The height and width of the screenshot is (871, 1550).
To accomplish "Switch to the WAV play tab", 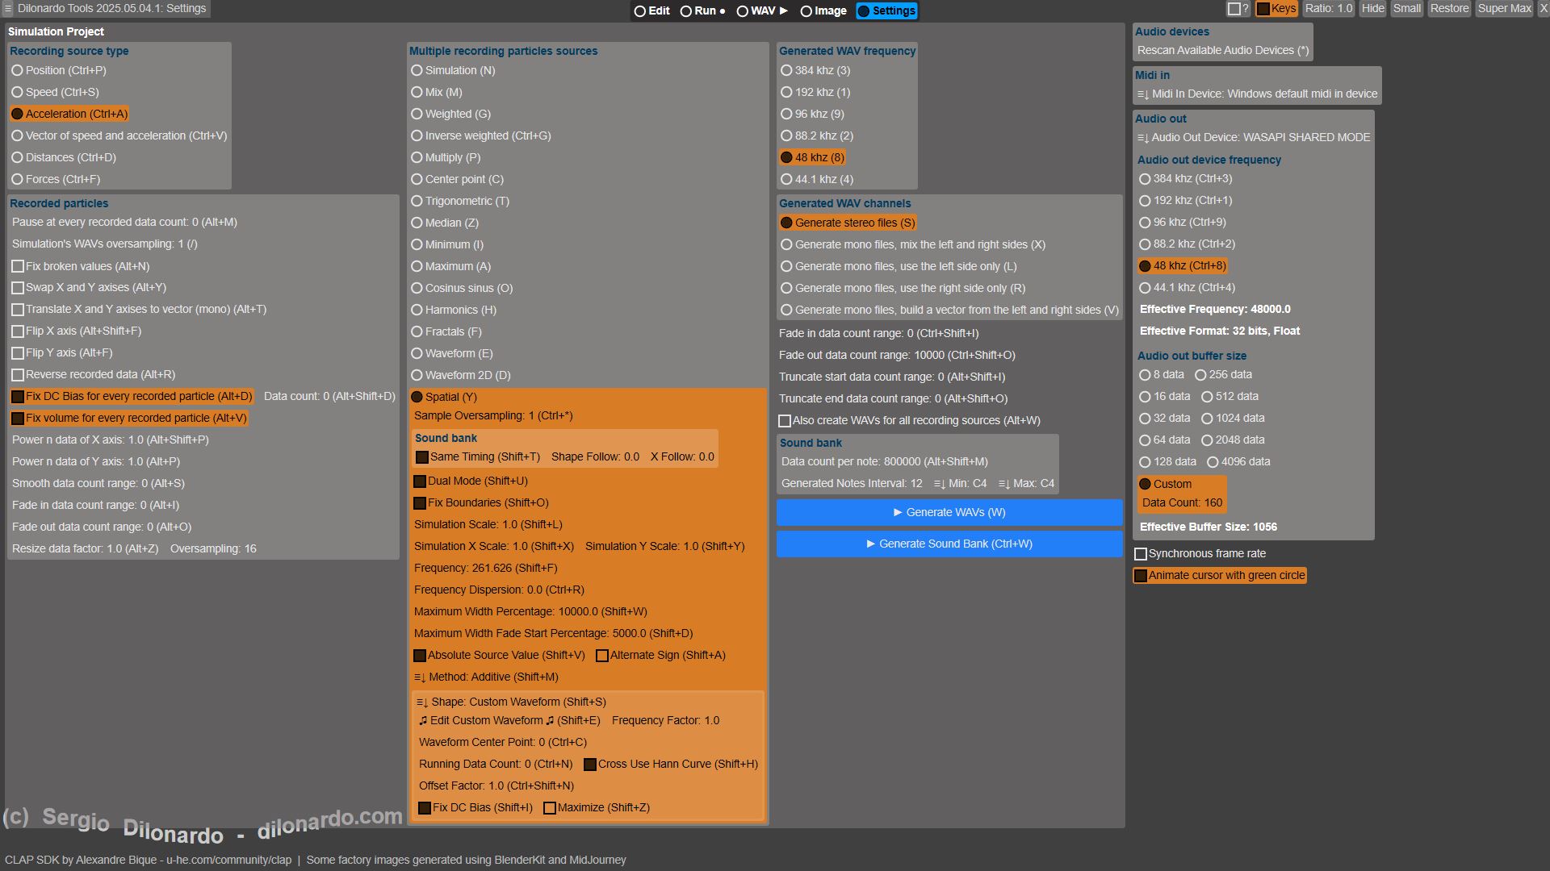I will pyautogui.click(x=762, y=10).
